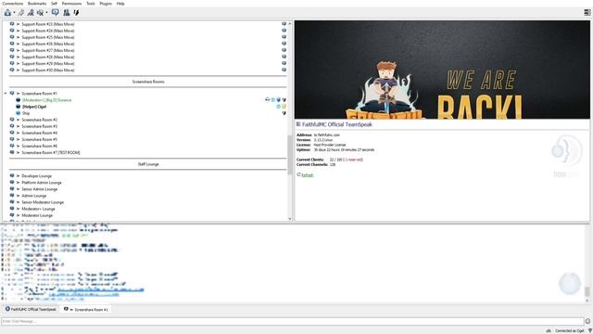Screen dimensions: 593x334
Task: Click the We Are Back server banner
Action: (x=442, y=70)
